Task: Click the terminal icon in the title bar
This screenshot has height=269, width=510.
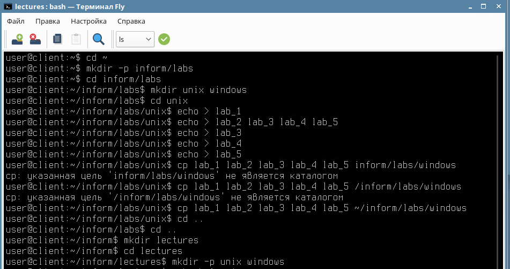Action: (8, 6)
